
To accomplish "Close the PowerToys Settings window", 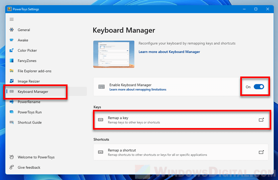I will (268, 9).
